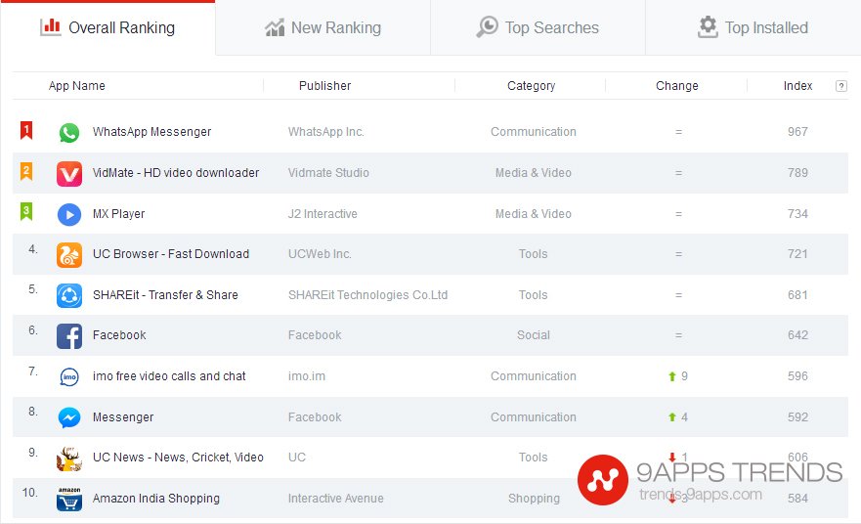Viewport: 861px width, 524px height.
Task: Open imo free video calls and chat
Action: (169, 376)
